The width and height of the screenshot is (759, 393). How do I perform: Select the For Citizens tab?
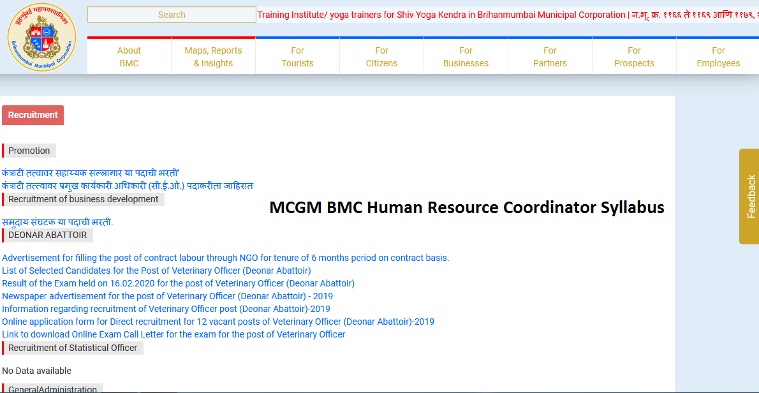(x=381, y=56)
